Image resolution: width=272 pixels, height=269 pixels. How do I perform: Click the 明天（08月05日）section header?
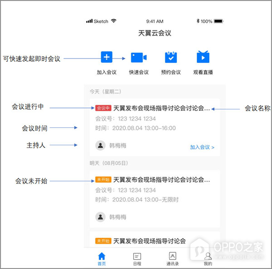(109, 163)
